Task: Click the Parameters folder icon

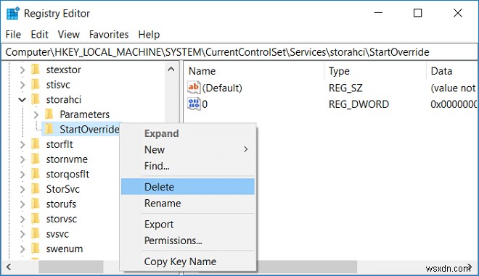Action: pyautogui.click(x=49, y=114)
